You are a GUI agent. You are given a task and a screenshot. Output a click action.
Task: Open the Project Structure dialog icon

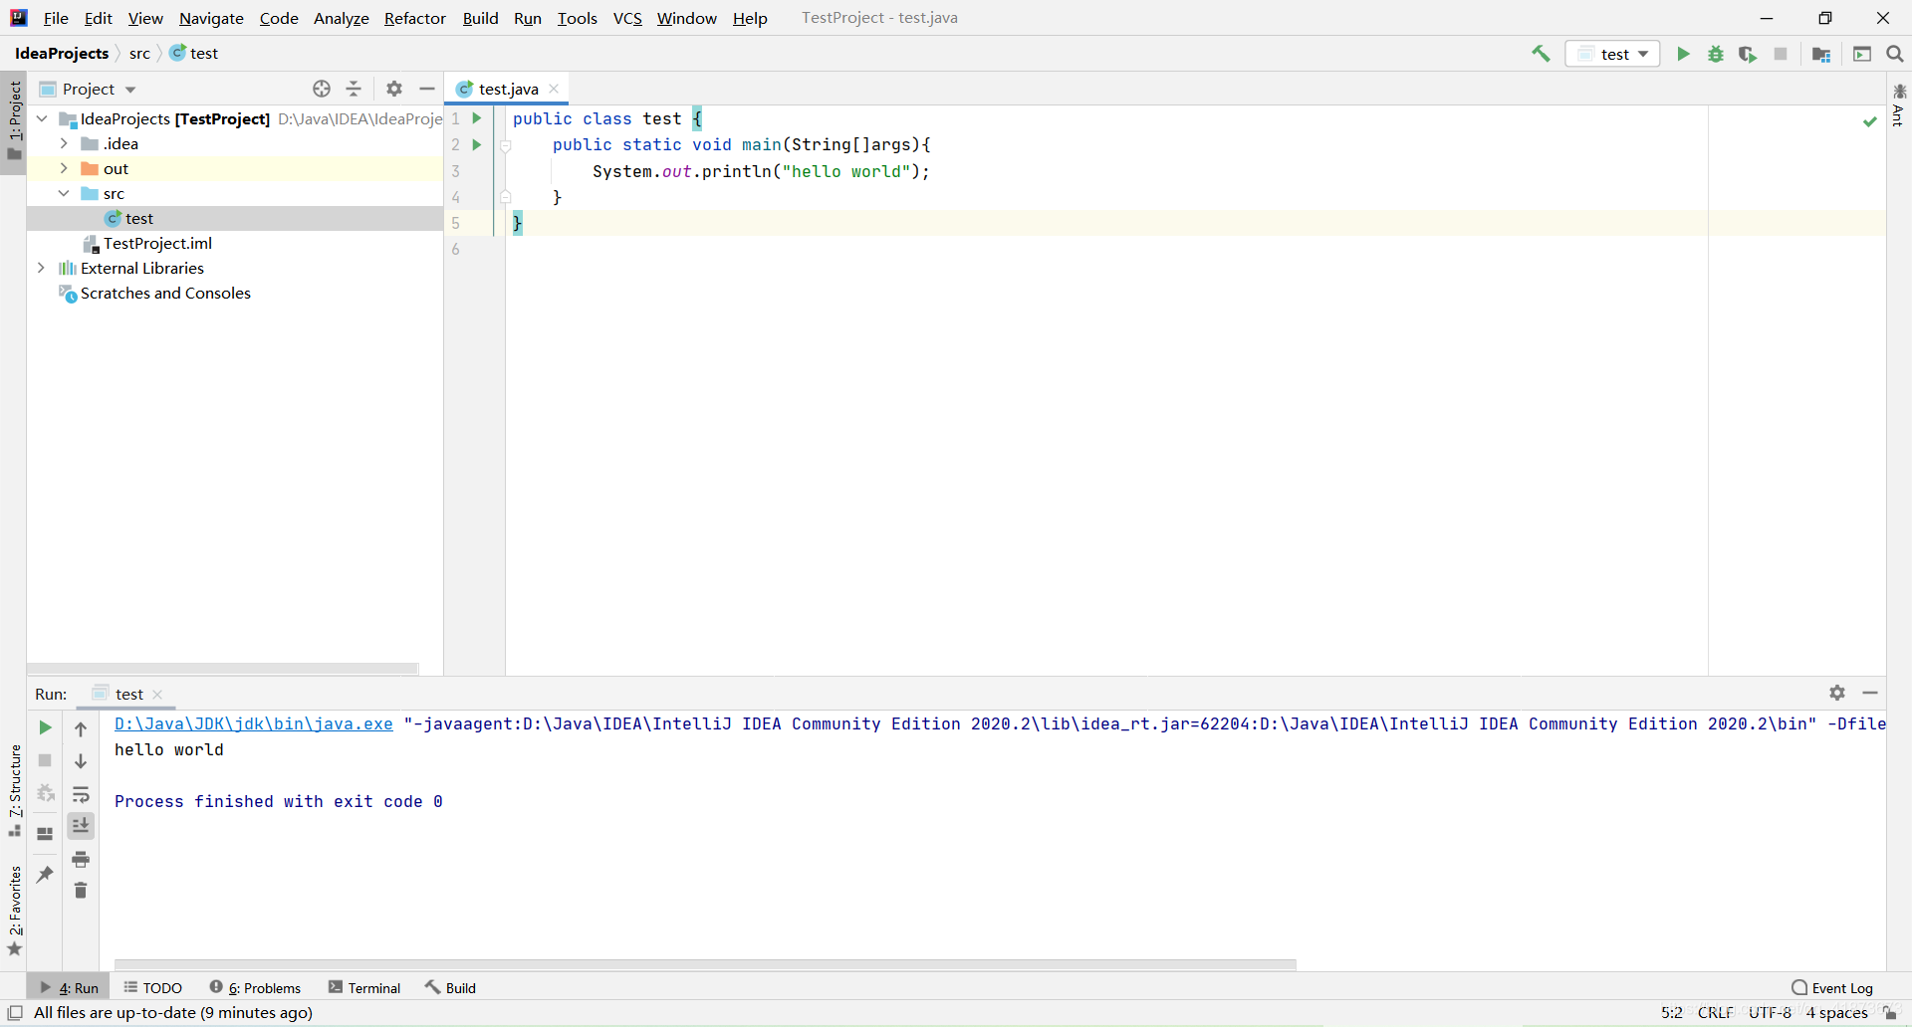point(1821,54)
